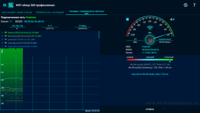This screenshot has height=113, width=200.
Task: Click the 72 Mbps speed value
Action: (x=82, y=26)
